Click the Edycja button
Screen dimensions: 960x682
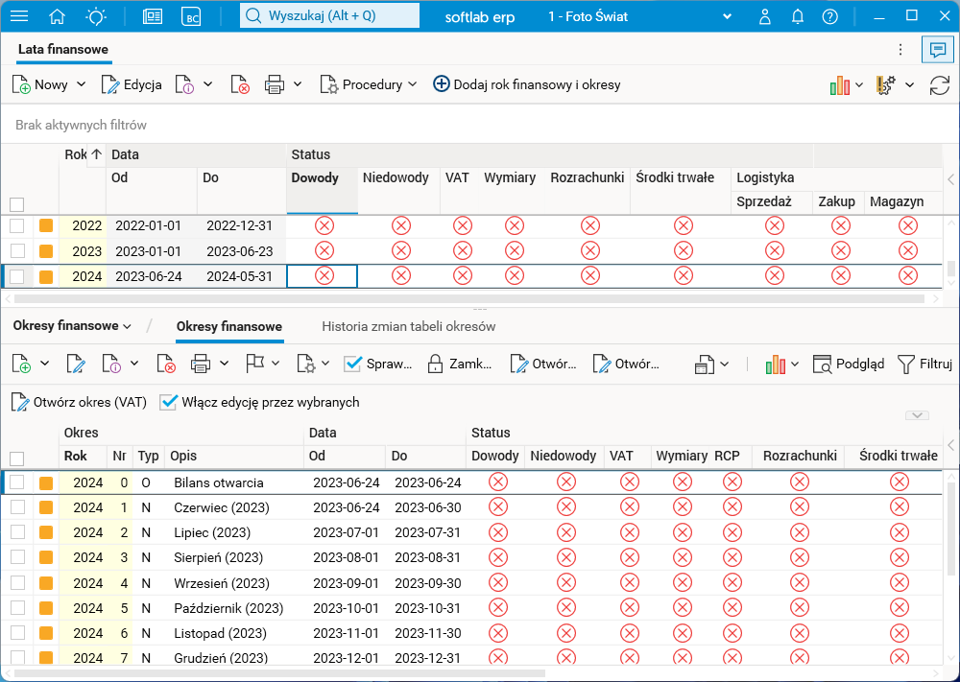tap(132, 85)
